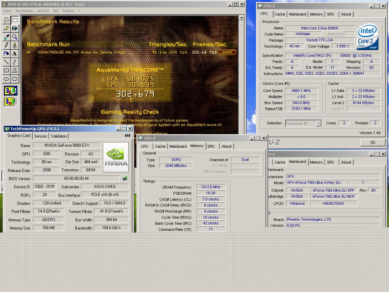Screen dimensions: 389x292
Task: Click the memory Type value DDR3
Action: coord(176,160)
